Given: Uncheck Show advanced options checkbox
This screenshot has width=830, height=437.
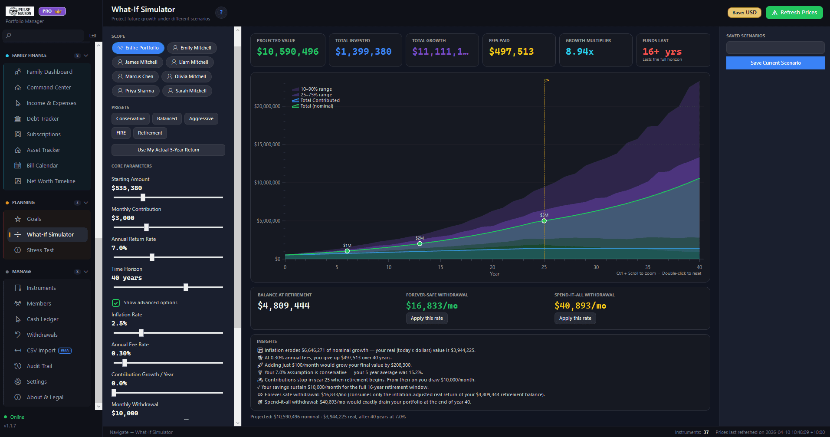Looking at the screenshot, I should point(116,303).
